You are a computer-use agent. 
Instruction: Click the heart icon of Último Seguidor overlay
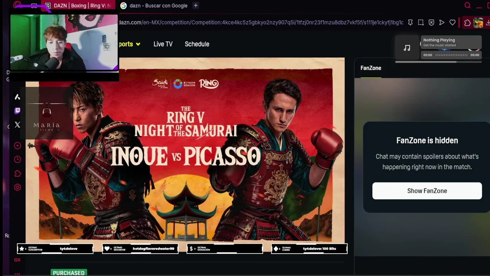(x=107, y=249)
